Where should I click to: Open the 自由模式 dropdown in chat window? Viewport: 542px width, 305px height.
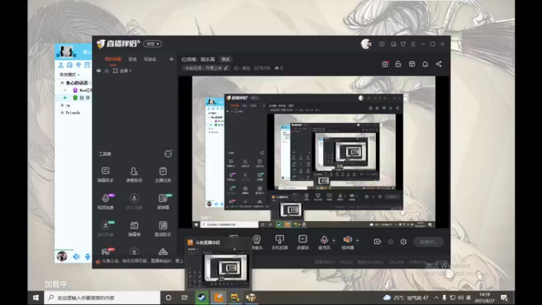tap(69, 75)
